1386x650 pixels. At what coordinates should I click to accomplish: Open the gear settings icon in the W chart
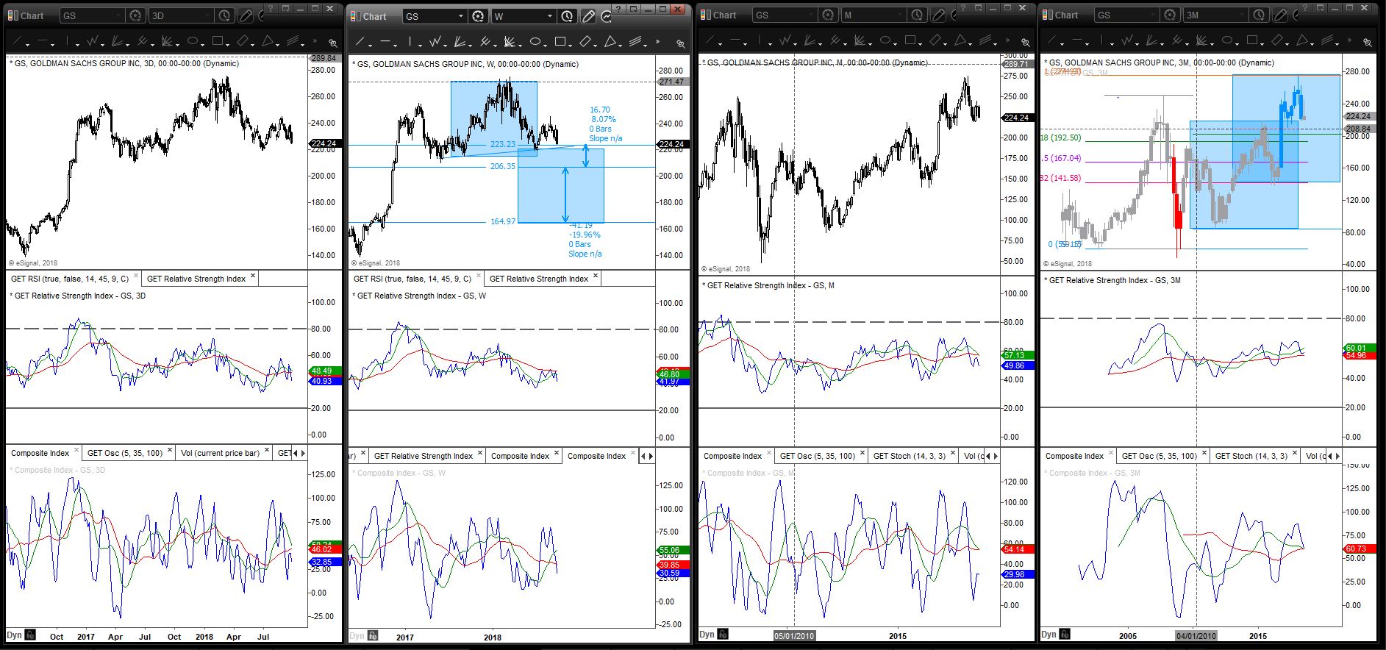[x=478, y=16]
